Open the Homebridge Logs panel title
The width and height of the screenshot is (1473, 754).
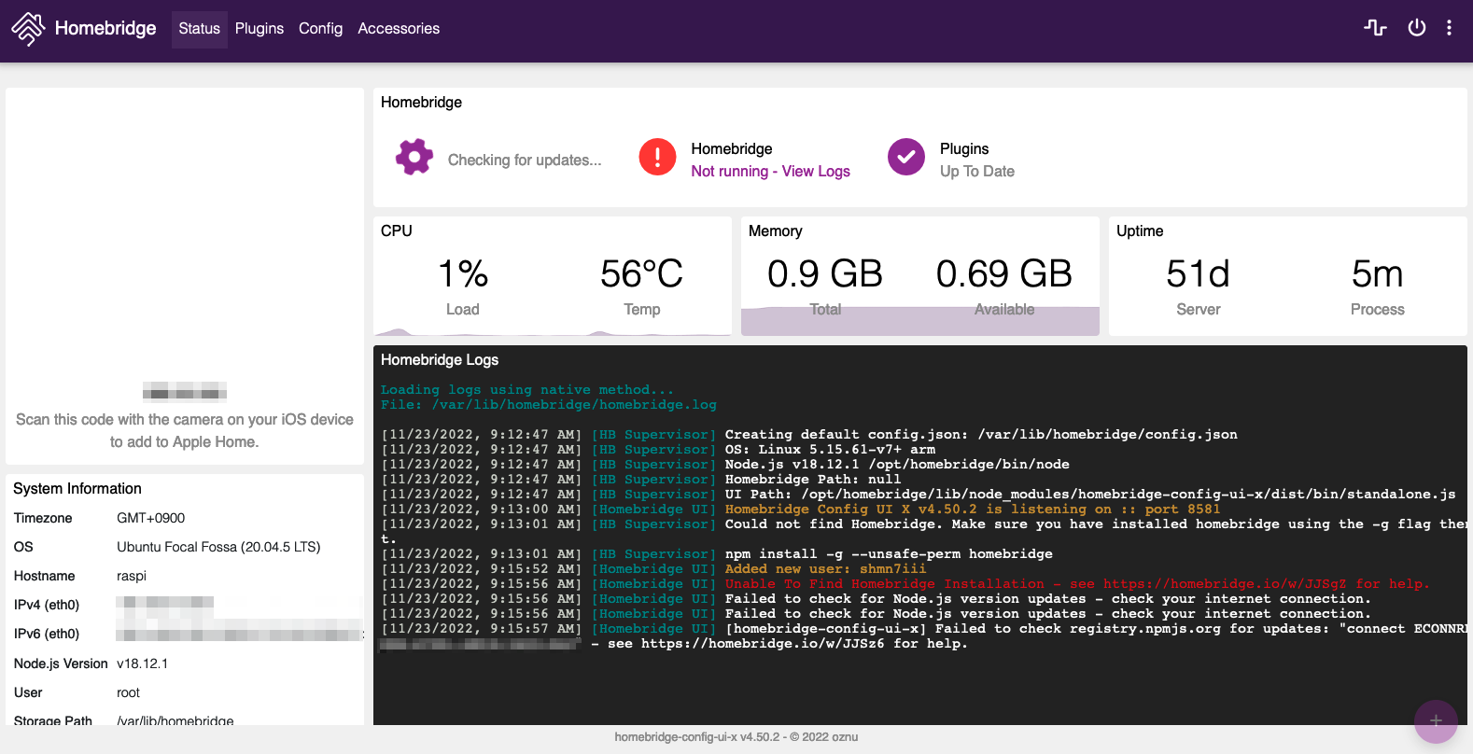440,360
